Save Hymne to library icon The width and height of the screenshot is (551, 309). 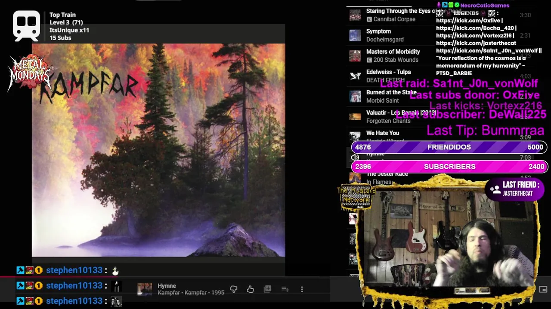[x=267, y=289]
